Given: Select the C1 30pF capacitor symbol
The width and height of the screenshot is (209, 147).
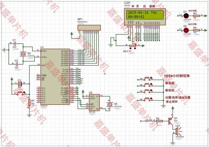Looking at the screenshot, I should click(x=15, y=43).
